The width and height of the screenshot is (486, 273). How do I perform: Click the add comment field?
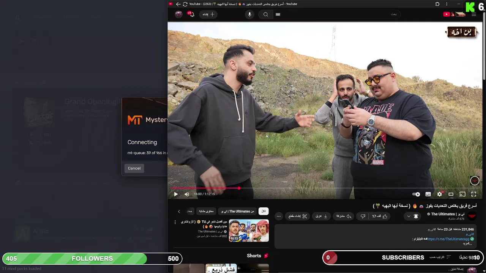tap(456, 269)
